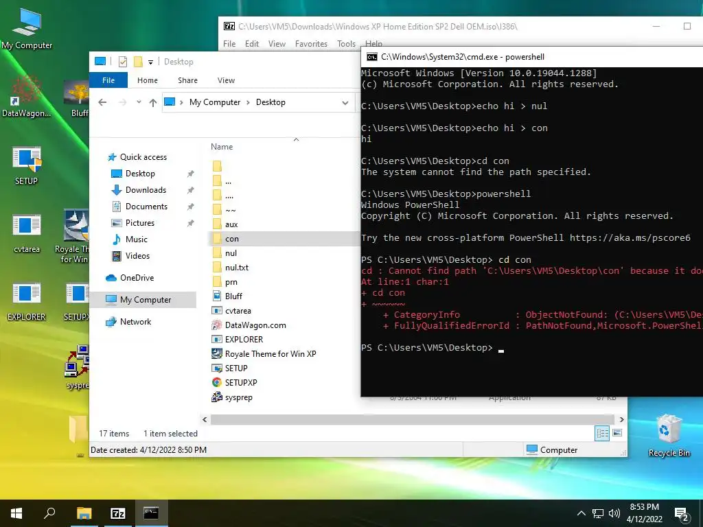
Task: Click the cmd.exe title bar icon
Action: (371, 57)
